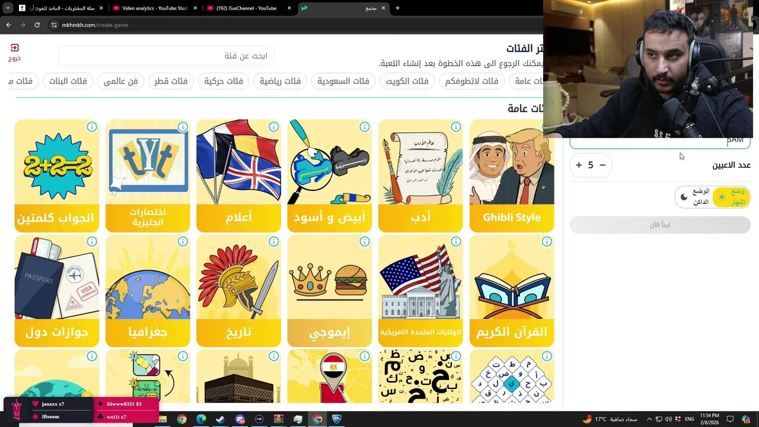The image size is (759, 427).
Task: Click info icon on Arabic letters card
Action: [455, 356]
